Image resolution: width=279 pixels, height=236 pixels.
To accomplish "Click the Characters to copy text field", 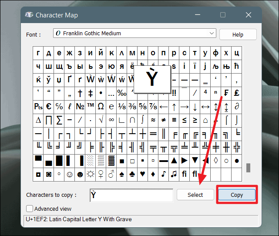I will tap(131, 195).
